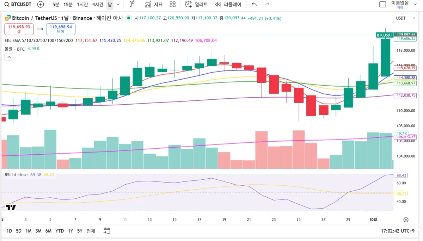Redo the chart action
Screen dimensions: 423x241
(266, 4)
